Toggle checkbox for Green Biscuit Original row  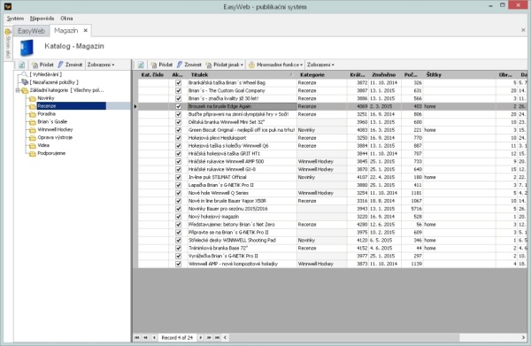pyautogui.click(x=179, y=130)
